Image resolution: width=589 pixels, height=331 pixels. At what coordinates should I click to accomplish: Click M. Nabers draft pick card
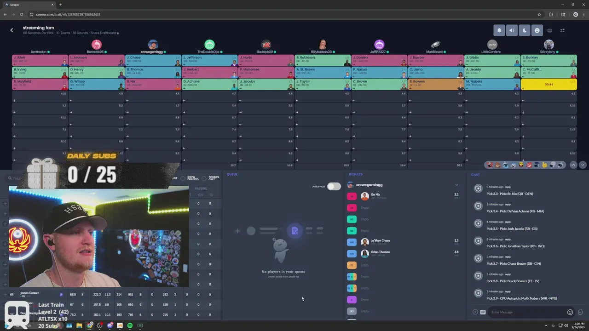492,84
